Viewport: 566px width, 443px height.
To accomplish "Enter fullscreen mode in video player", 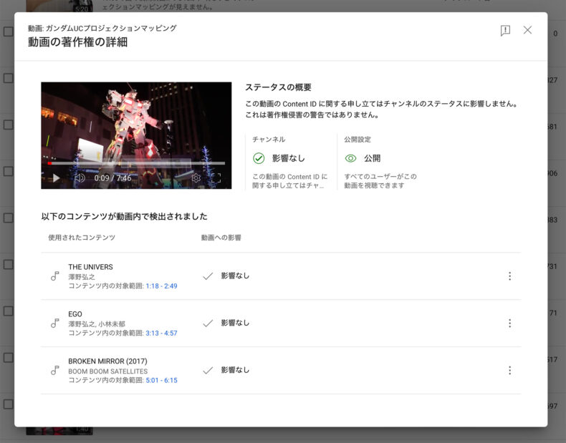I will coord(216,178).
